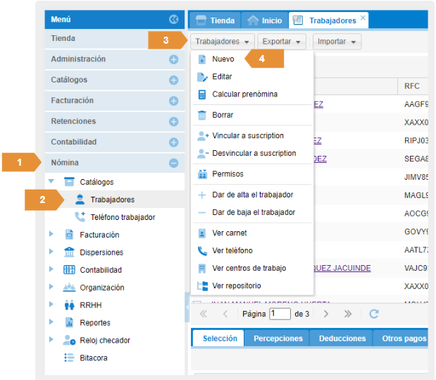Click the Nuevo menu option
Viewport: 436px width, 380px height.
point(223,59)
